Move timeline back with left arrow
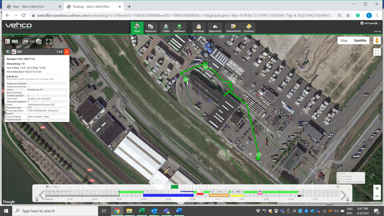The image size is (384, 216). pos(42,195)
